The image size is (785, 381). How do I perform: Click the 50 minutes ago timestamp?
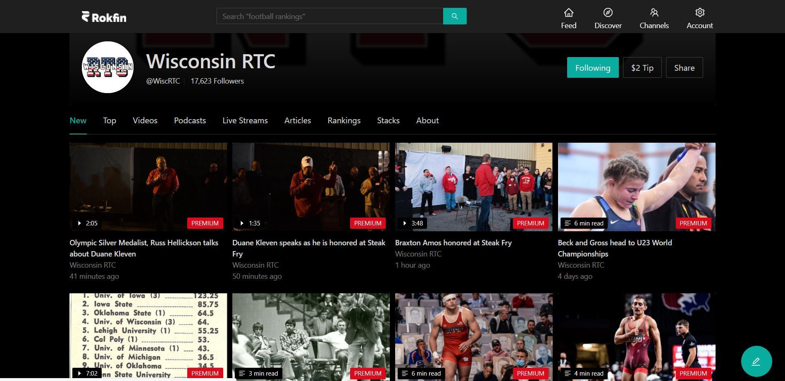tap(257, 276)
